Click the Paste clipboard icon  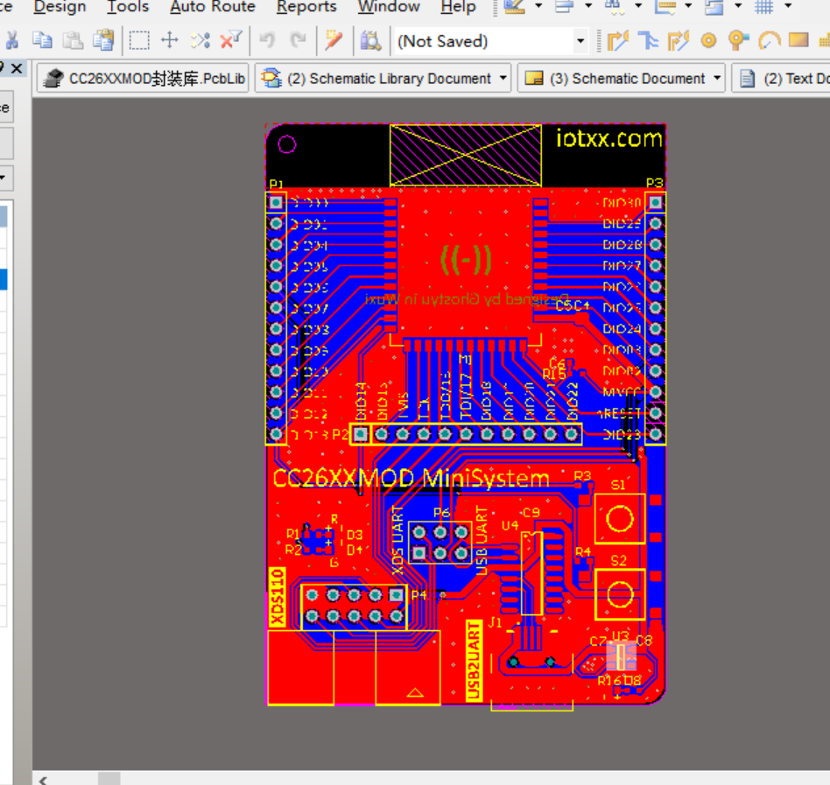(73, 41)
